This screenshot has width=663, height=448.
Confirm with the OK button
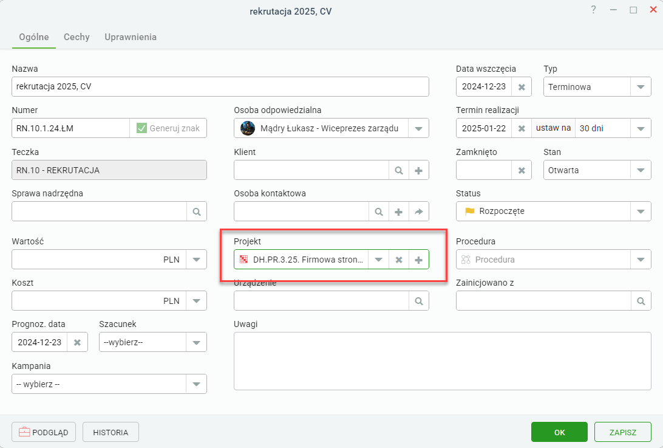coord(559,432)
